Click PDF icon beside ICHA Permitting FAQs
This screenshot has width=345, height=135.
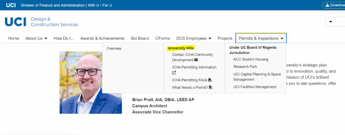pyautogui.click(x=210, y=80)
